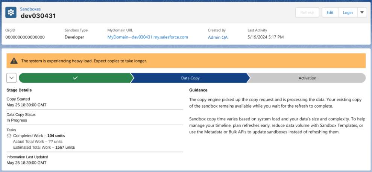Click the Copy Started label
Image resolution: width=372 pixels, height=172 pixels.
18,99
